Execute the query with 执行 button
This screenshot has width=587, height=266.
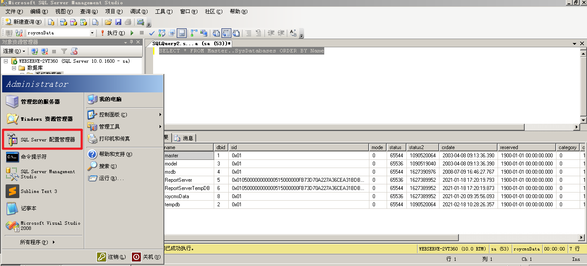(113, 33)
